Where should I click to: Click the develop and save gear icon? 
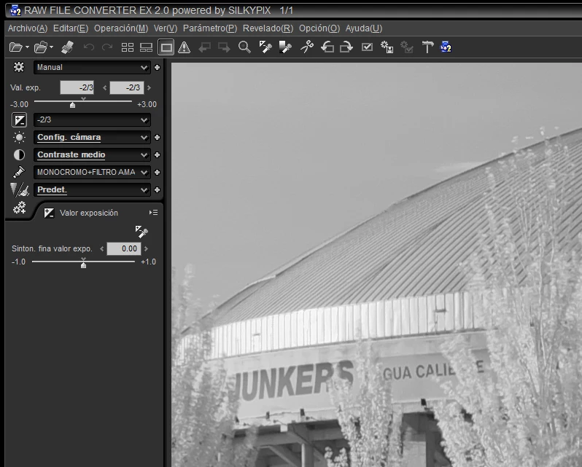pyautogui.click(x=387, y=47)
